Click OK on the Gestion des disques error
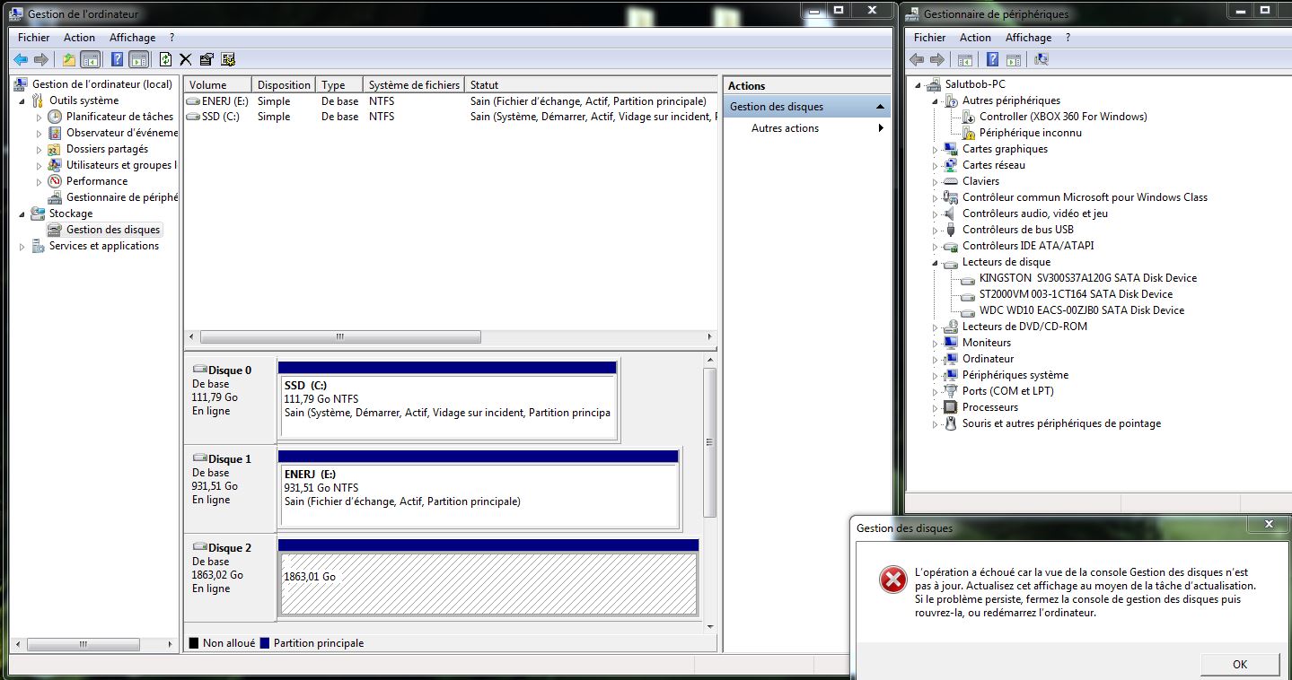This screenshot has width=1292, height=680. click(1239, 664)
